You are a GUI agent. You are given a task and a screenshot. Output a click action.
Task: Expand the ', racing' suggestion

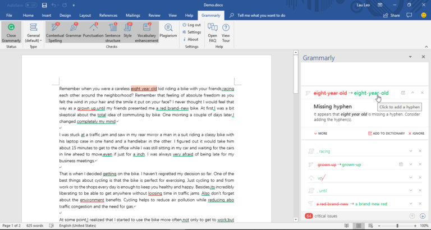(x=411, y=151)
